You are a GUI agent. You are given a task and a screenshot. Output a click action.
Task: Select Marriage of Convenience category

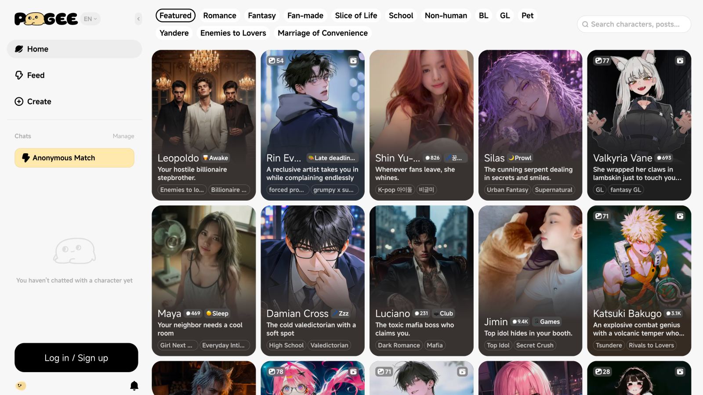323,33
